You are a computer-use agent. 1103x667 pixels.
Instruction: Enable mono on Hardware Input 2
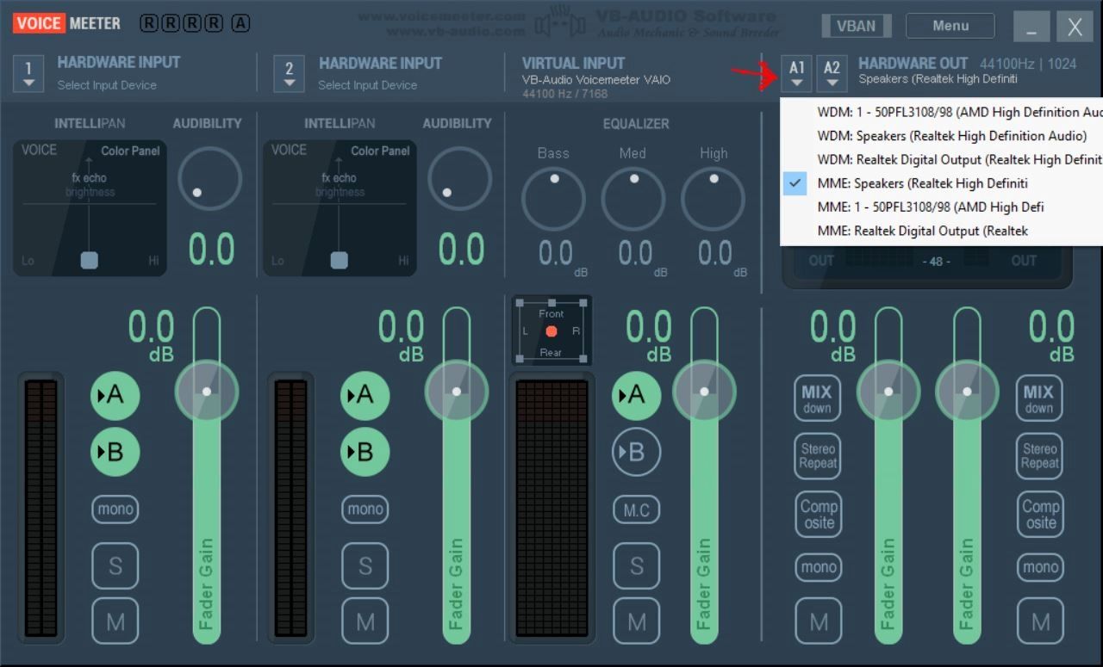(x=365, y=510)
